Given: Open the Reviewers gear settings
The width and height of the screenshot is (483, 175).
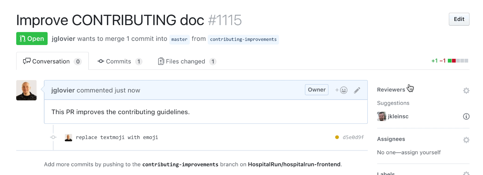Looking at the screenshot, I should click(466, 90).
